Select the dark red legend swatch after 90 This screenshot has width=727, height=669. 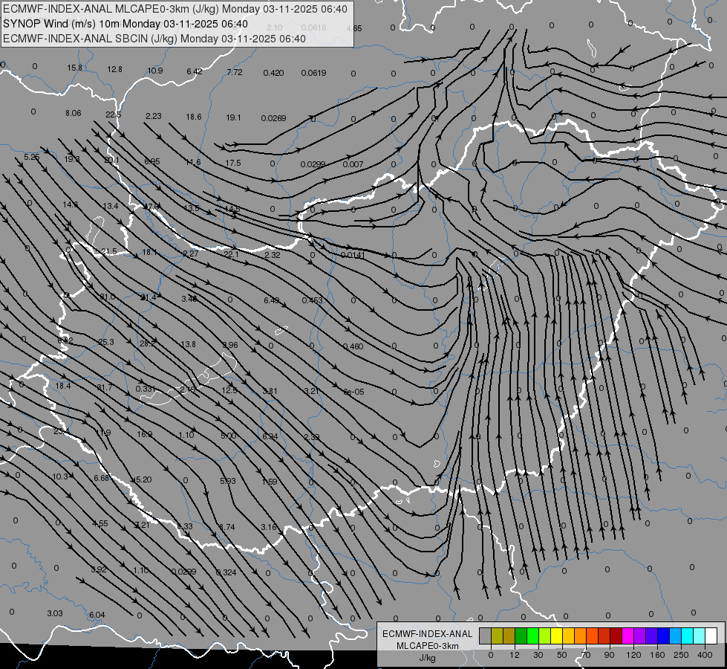click(616, 636)
